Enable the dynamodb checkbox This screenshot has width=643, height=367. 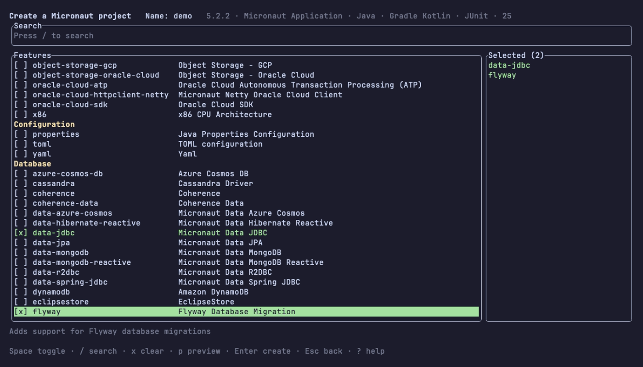(21, 292)
